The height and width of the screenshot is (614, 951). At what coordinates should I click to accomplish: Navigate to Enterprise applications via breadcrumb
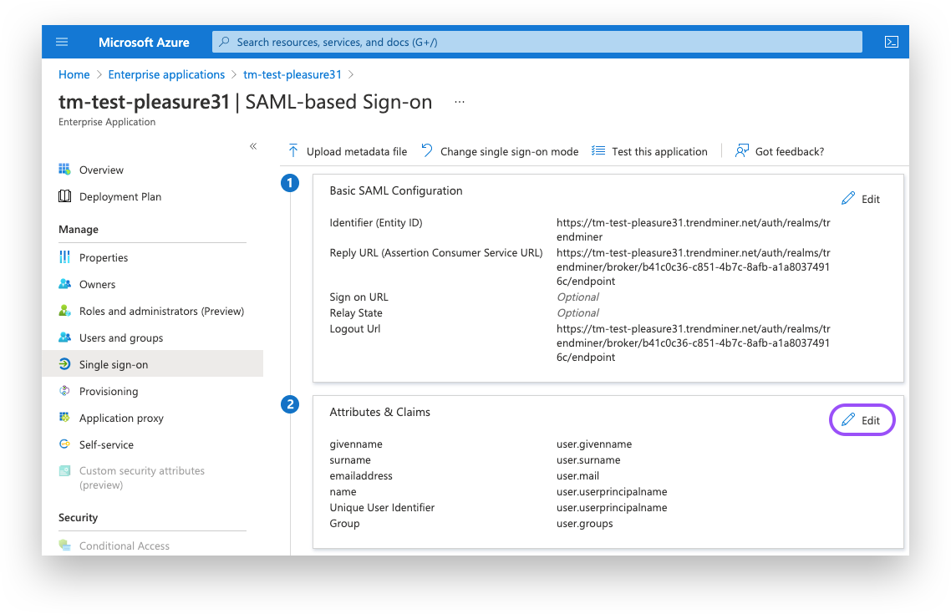click(x=165, y=74)
